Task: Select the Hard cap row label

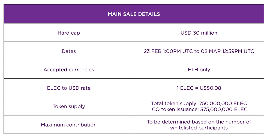Action: click(69, 33)
